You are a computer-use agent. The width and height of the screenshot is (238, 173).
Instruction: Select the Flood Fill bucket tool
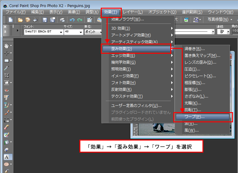6,142
